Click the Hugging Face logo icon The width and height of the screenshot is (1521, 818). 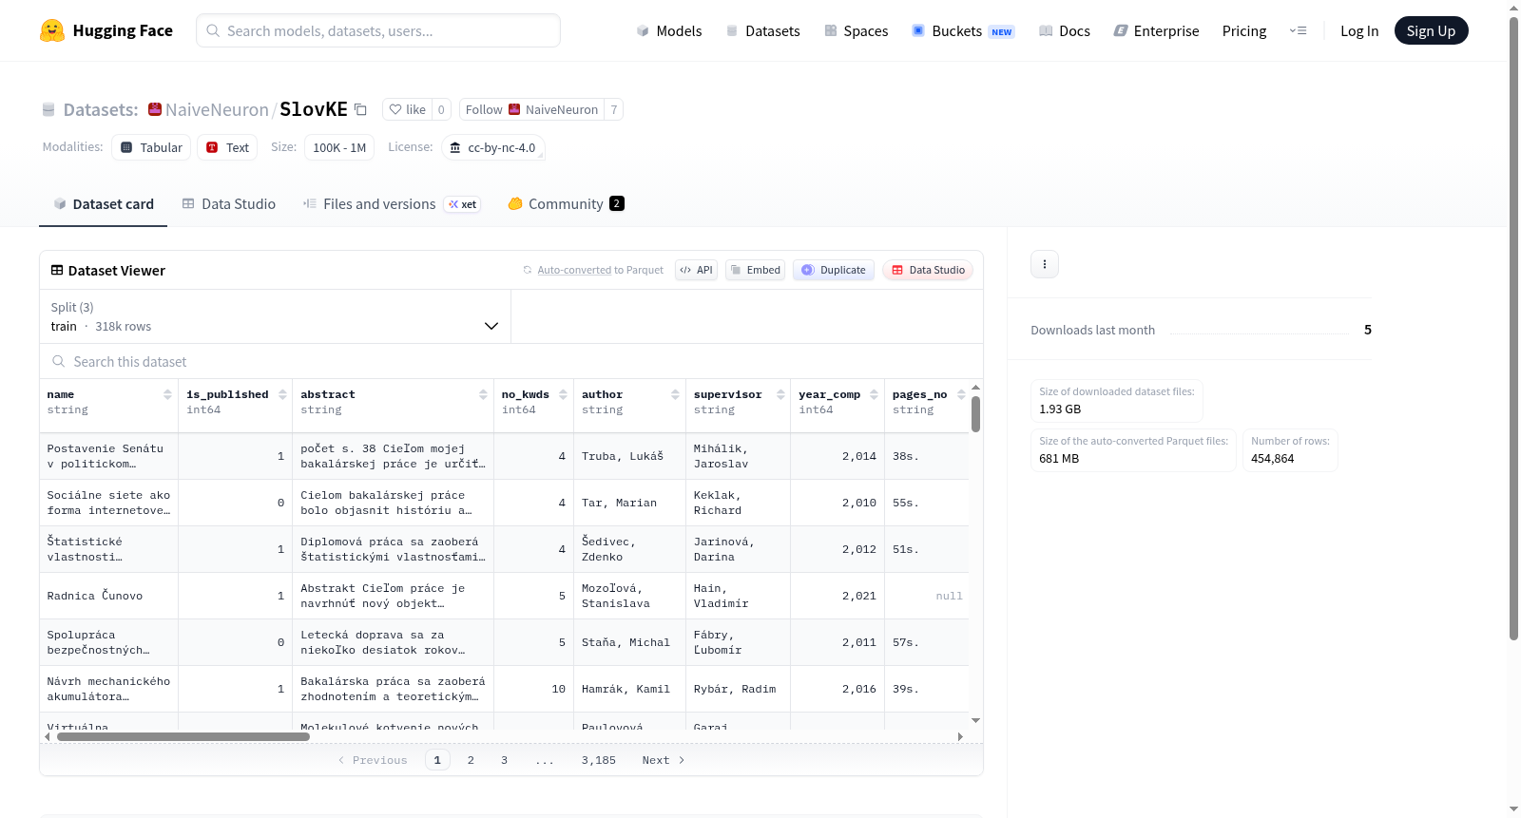click(x=52, y=30)
